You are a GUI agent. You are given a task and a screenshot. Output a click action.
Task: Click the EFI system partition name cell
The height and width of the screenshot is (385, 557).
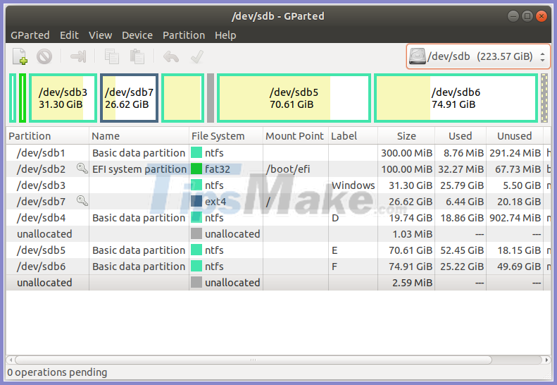139,169
